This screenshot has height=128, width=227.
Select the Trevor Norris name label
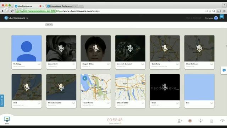(88, 103)
